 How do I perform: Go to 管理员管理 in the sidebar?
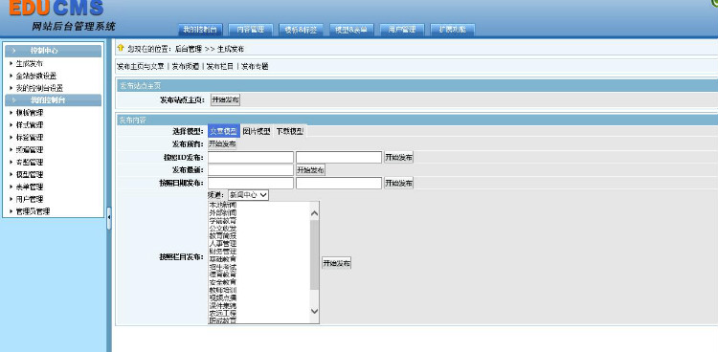coord(33,211)
